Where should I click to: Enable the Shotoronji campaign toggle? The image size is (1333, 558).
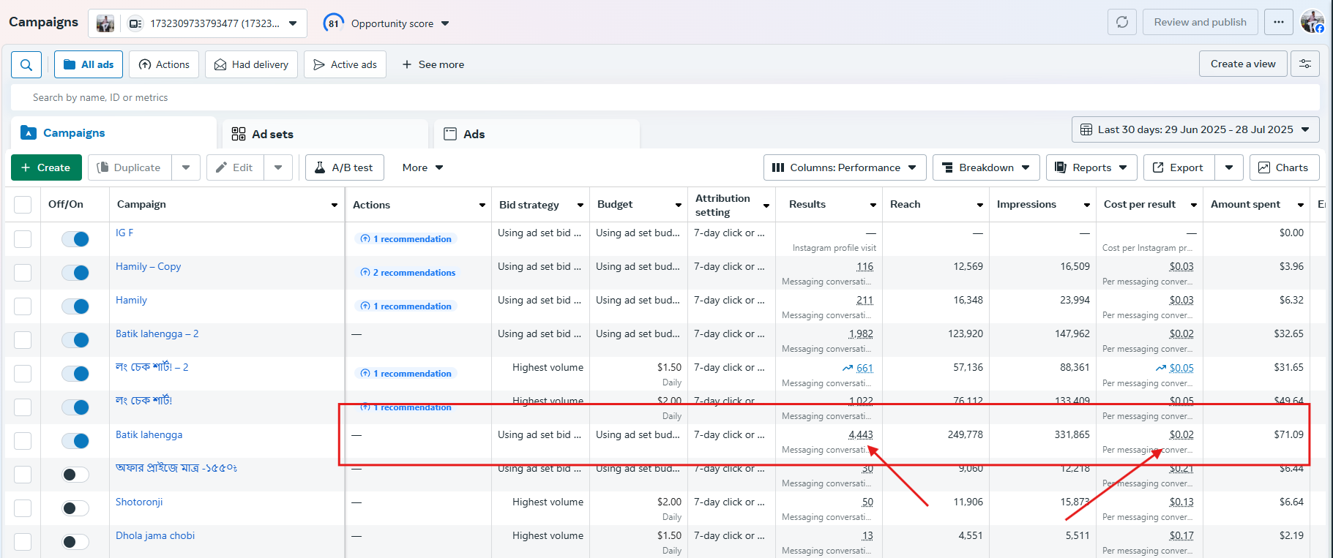click(75, 508)
